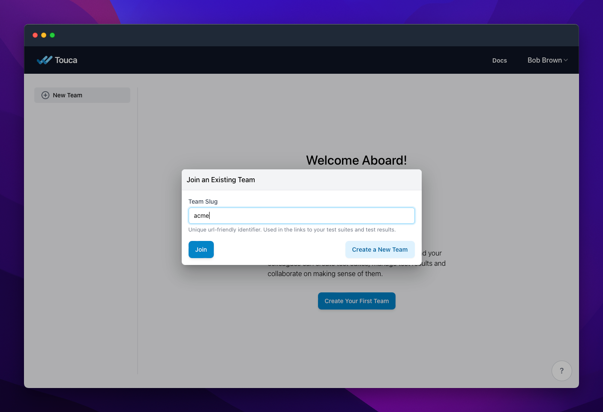The image size is (603, 412).
Task: Click the 'Join an Existing Team' dialog title
Action: 221,180
